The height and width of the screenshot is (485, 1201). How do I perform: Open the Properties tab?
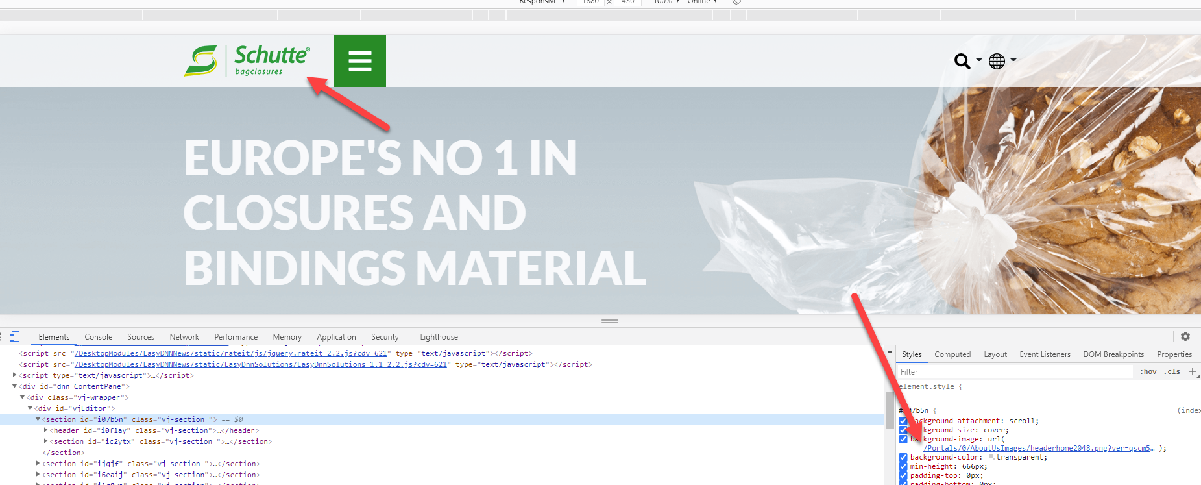(1174, 354)
